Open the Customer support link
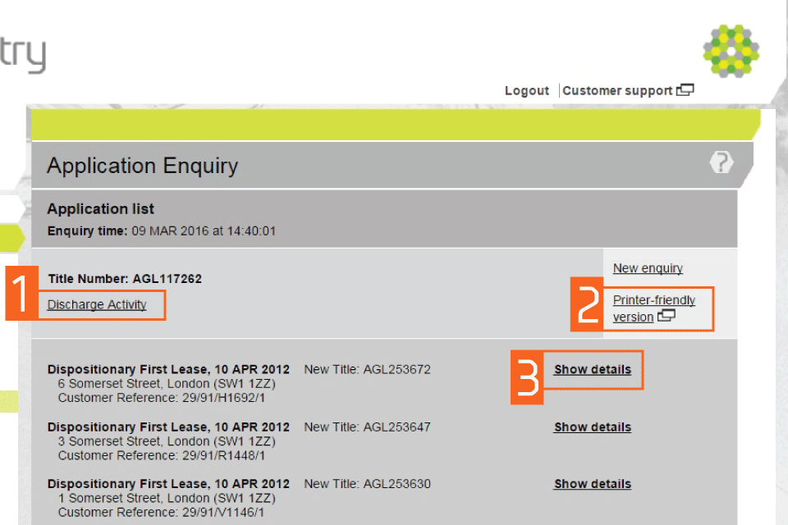 (x=617, y=91)
